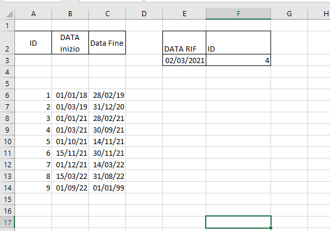Click cell with end date 30/09/21
330x231 pixels.
(x=107, y=130)
